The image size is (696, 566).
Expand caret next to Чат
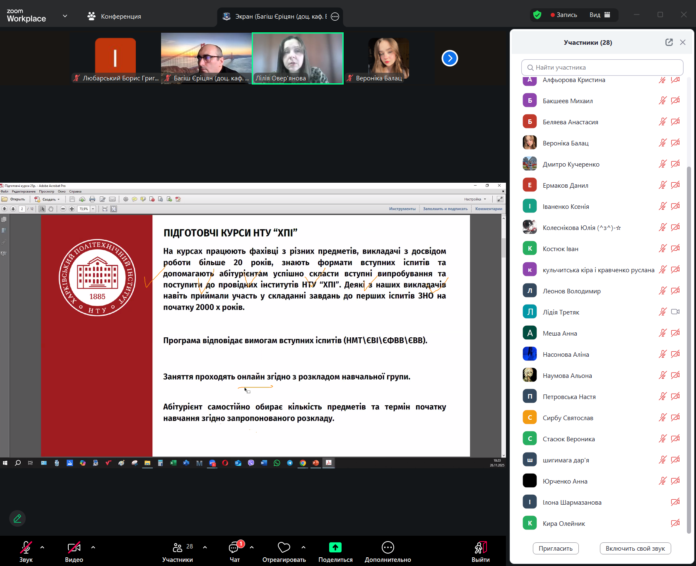(252, 547)
